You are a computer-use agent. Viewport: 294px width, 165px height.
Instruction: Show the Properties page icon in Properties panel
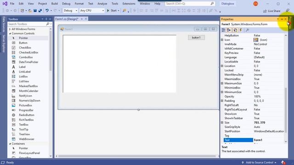coord(235,30)
